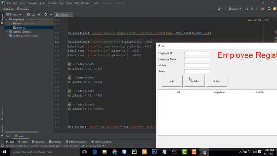This screenshot has width=277, height=156.
Task: Click the horizontal scrollbar under project tree
Action: tap(21, 132)
